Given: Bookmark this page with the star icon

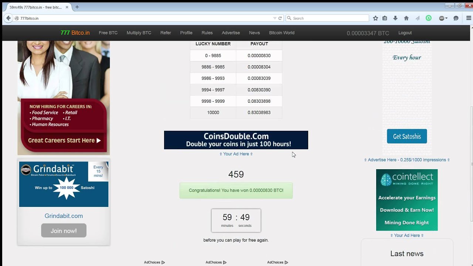Looking at the screenshot, I should point(375,18).
